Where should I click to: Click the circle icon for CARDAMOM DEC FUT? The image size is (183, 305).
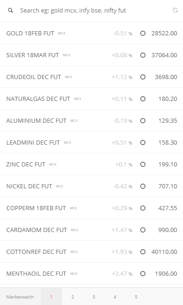click(x=143, y=230)
